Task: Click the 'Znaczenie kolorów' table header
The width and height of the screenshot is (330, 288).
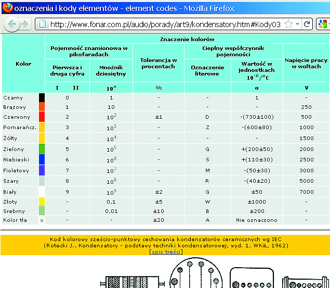Action: click(x=187, y=39)
